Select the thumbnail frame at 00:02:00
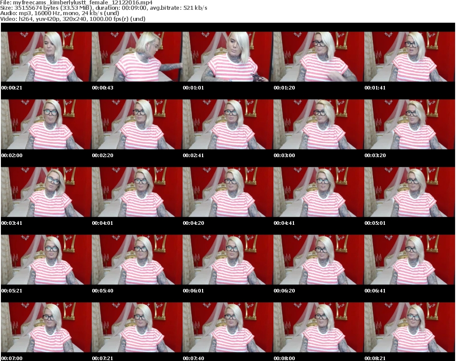456x361 pixels. (46, 124)
